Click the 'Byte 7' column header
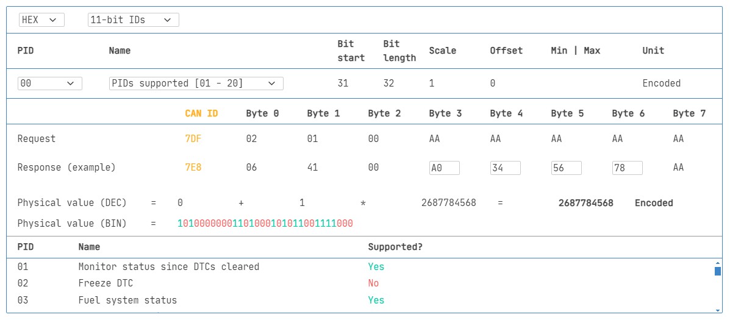 (690, 113)
